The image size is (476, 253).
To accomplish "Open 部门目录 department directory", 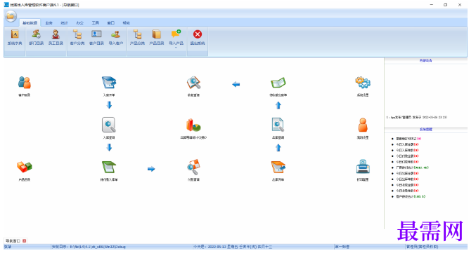I will 36,38.
